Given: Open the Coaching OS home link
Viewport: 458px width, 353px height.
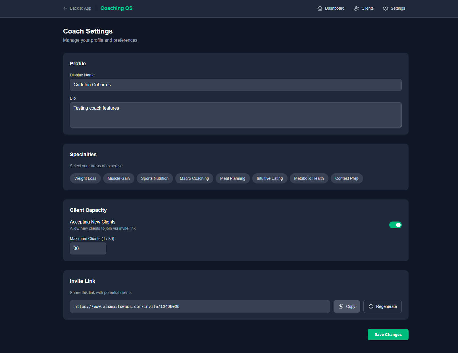Looking at the screenshot, I should 116,8.
